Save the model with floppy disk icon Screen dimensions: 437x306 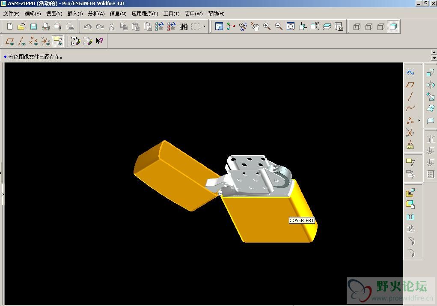click(x=33, y=27)
